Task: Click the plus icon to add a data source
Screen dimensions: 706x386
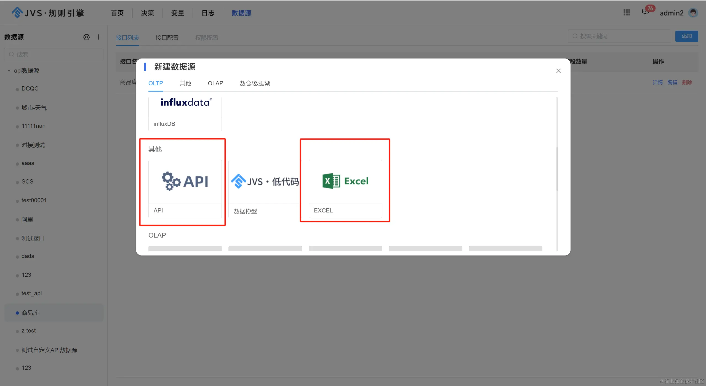Action: [98, 37]
